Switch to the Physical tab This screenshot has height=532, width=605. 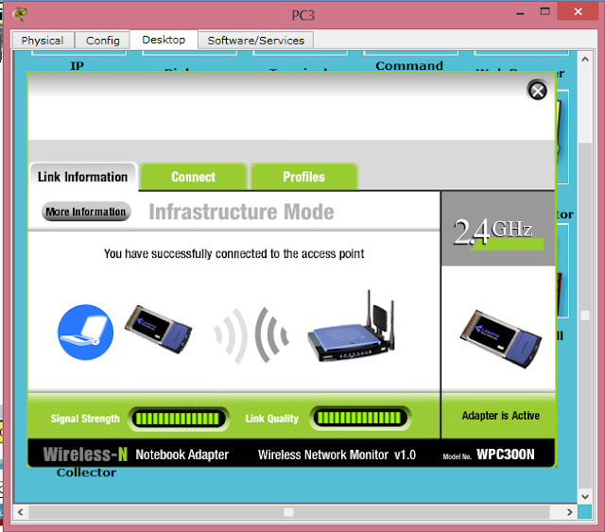point(43,41)
